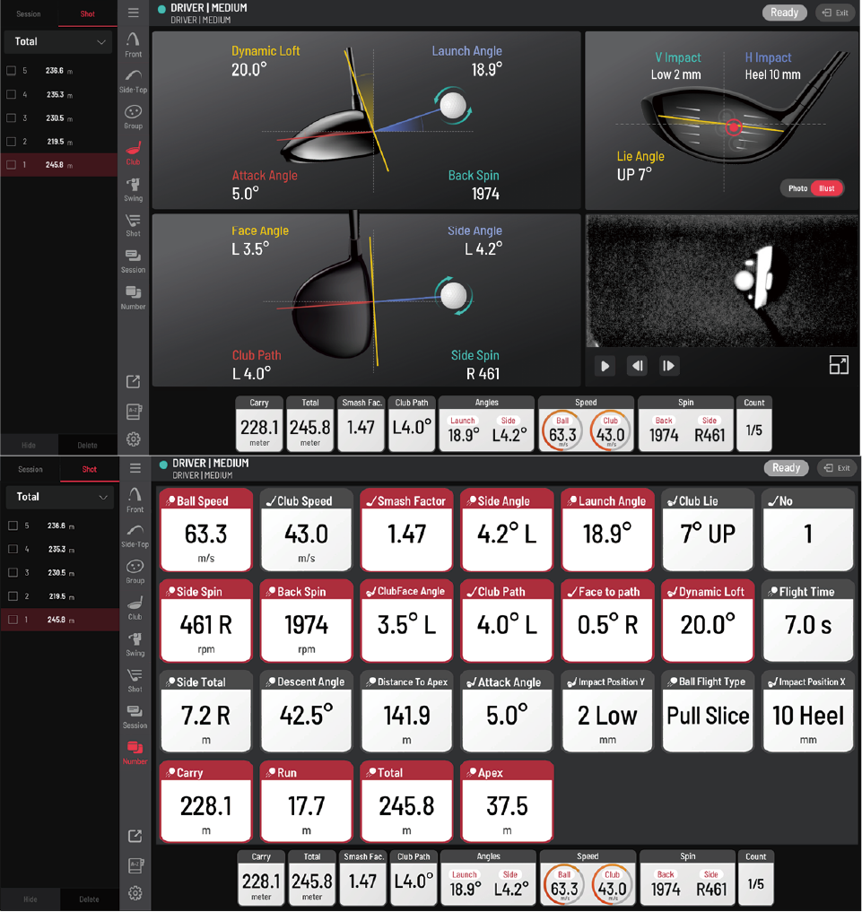The image size is (862, 912).
Task: Open Swing icon in number-grid screen sidebar
Action: 135,644
